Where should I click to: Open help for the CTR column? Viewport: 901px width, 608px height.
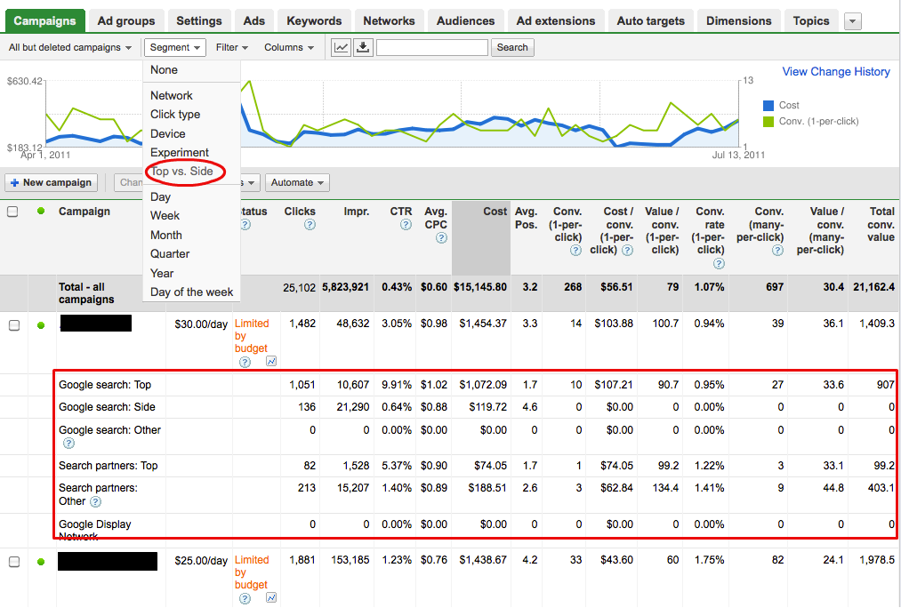406,225
